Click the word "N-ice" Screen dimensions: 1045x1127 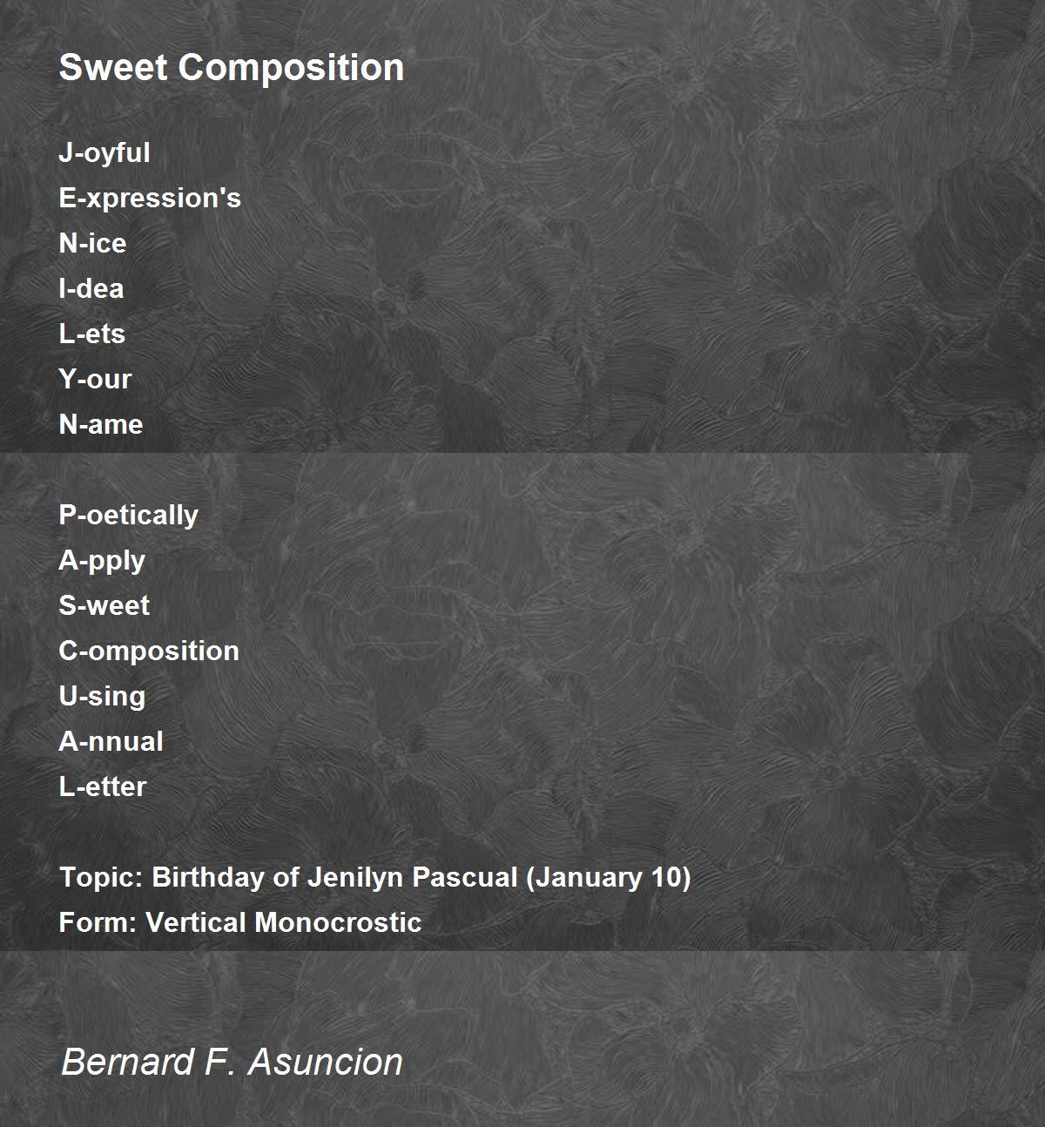pos(92,243)
